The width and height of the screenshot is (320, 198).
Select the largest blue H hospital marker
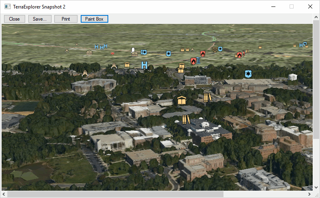coord(144,65)
